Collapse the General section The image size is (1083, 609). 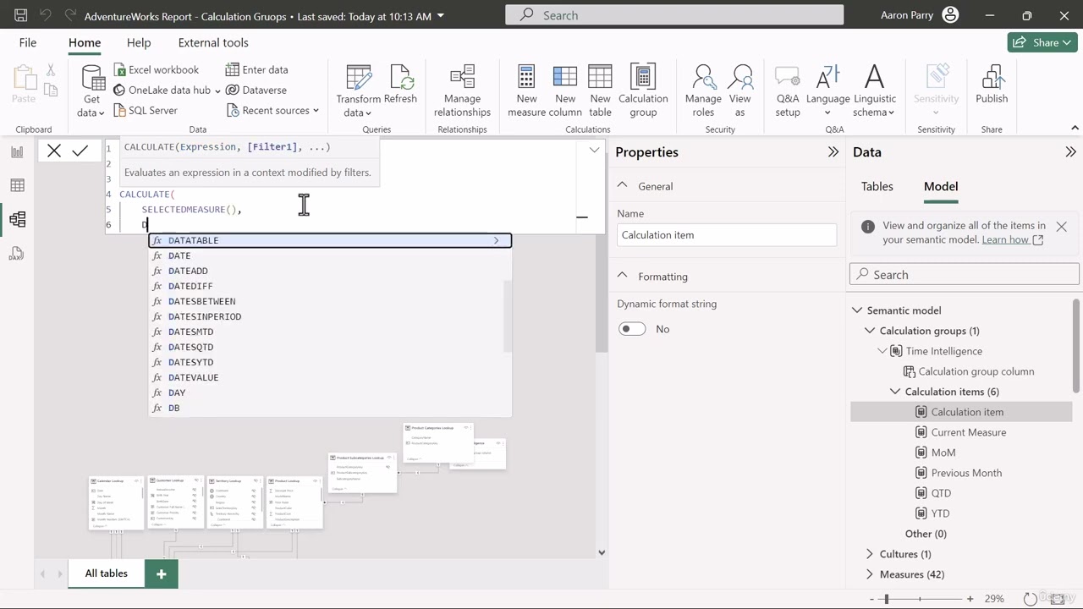(x=623, y=185)
